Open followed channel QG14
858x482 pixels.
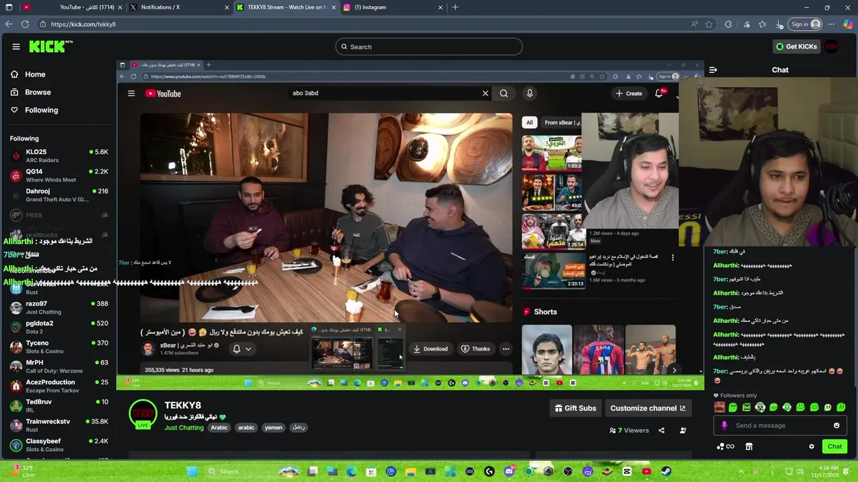click(x=58, y=175)
